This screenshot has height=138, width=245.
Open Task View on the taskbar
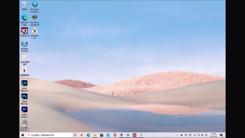pos(82,135)
